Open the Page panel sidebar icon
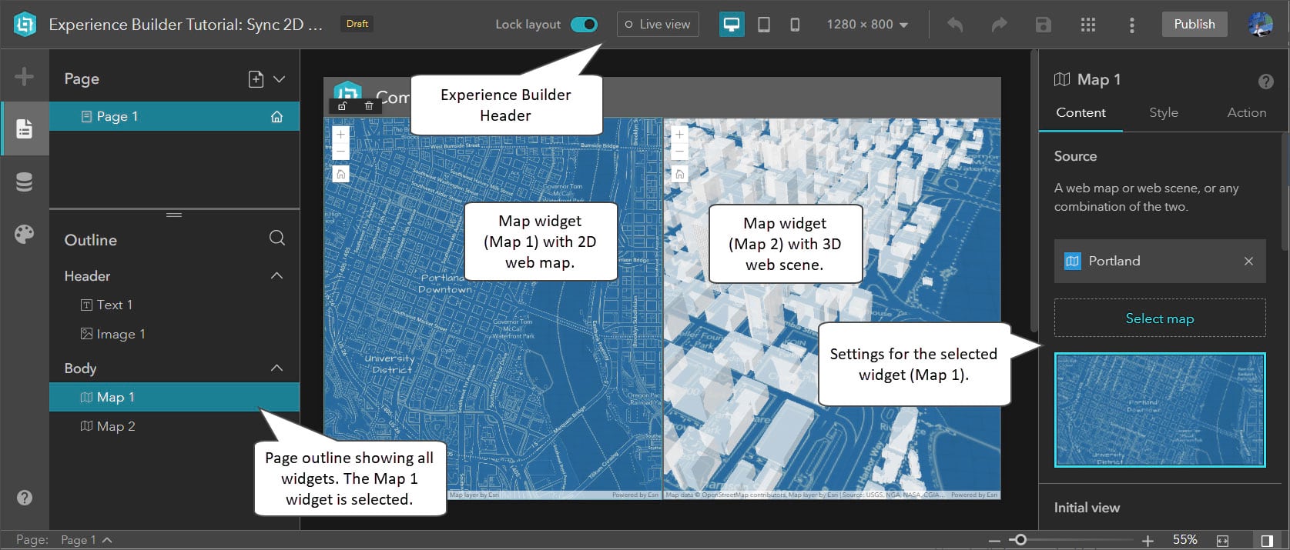The width and height of the screenshot is (1290, 550). tap(24, 128)
